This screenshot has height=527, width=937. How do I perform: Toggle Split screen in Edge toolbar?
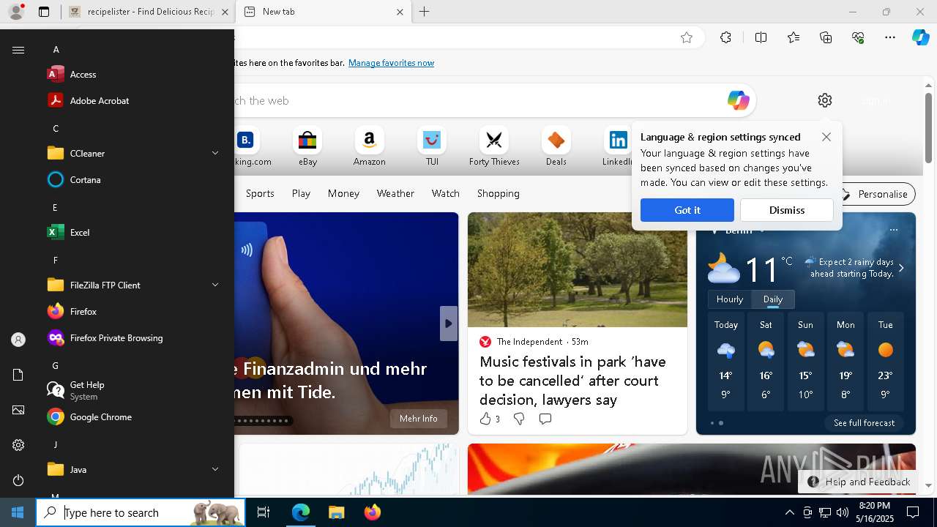[761, 37]
